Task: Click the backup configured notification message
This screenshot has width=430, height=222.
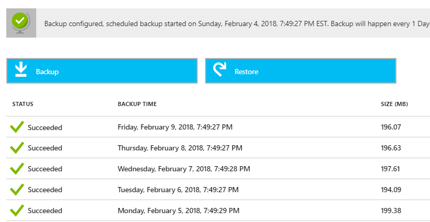Action: coord(237,24)
